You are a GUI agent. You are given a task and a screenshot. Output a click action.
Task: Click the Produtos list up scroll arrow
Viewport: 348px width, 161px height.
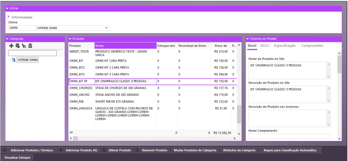[239, 45]
